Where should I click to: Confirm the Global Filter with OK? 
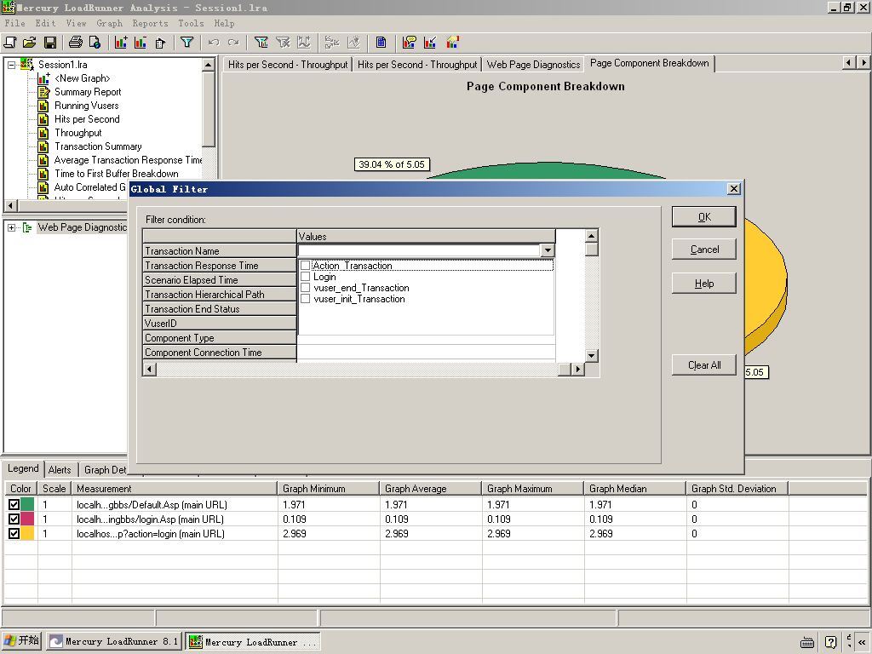[x=704, y=217]
